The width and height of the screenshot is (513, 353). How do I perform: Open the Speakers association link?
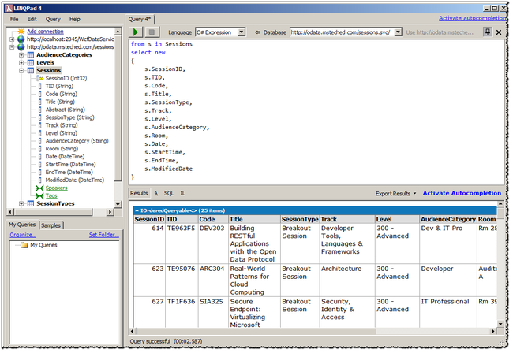click(x=56, y=188)
